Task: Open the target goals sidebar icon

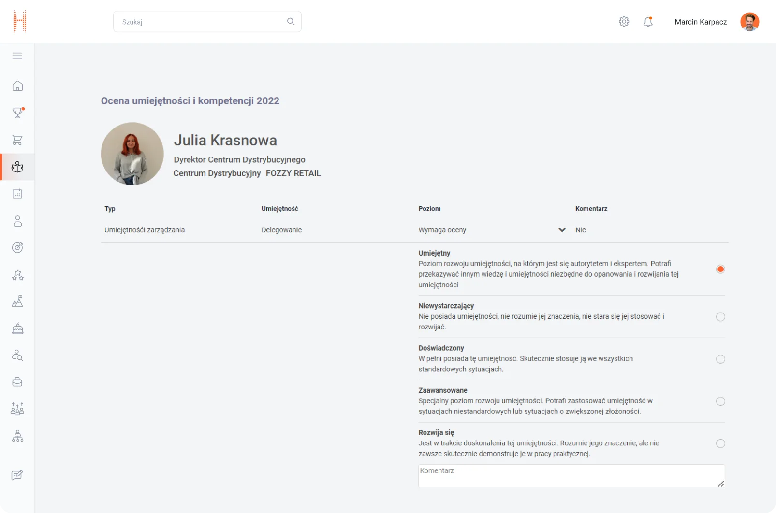Action: 17,248
